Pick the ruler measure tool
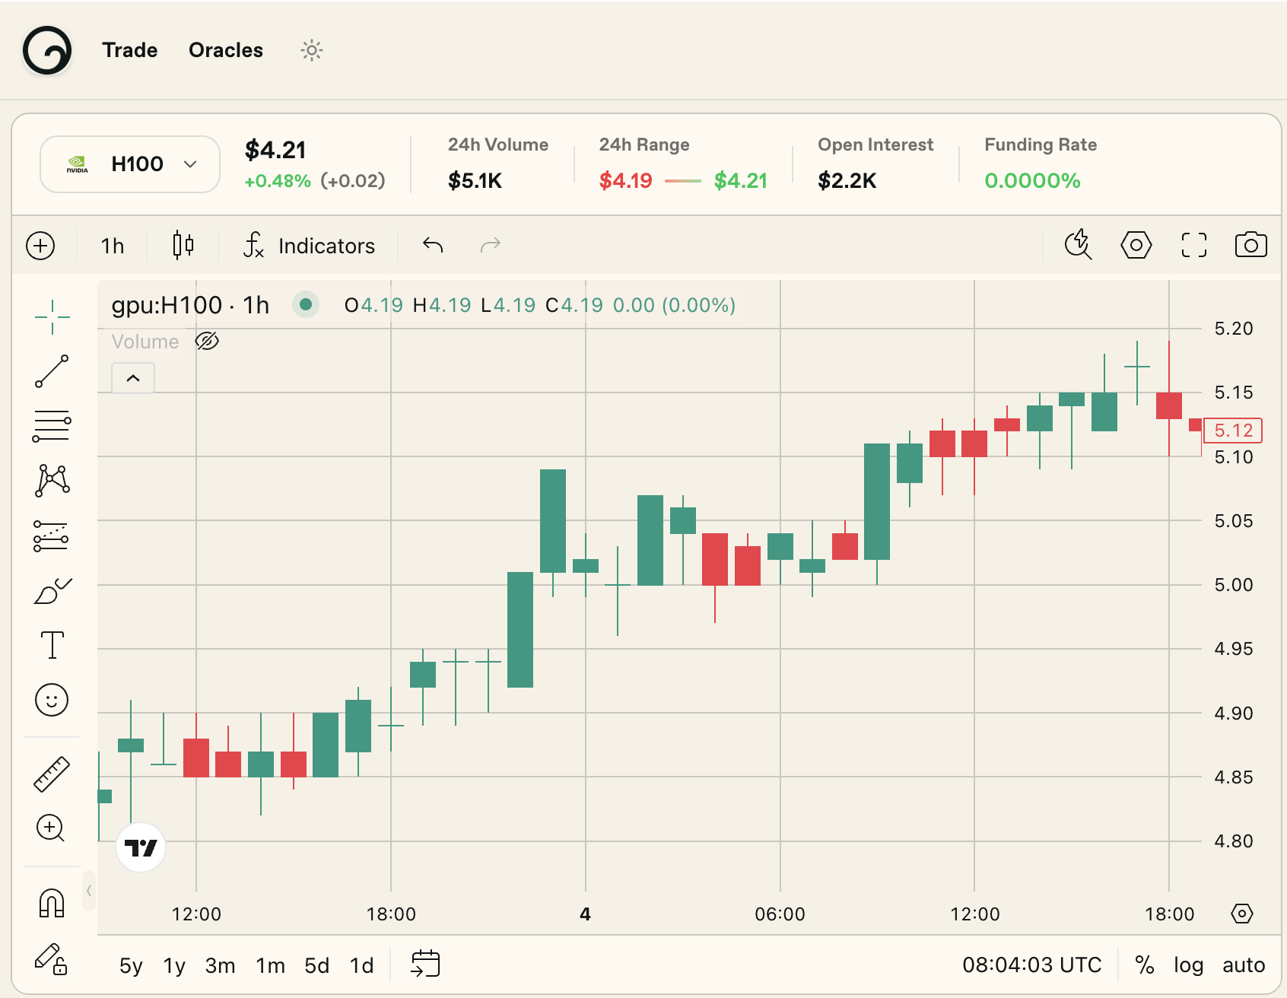This screenshot has height=998, width=1287. point(52,774)
